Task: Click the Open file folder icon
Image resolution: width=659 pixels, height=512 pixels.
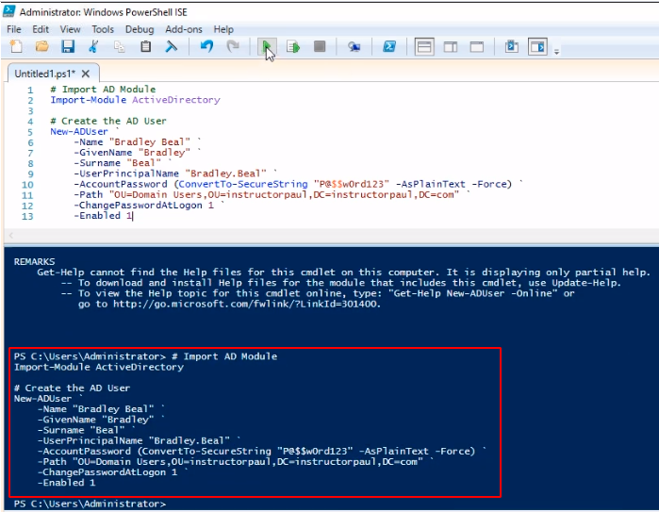Action: click(41, 46)
